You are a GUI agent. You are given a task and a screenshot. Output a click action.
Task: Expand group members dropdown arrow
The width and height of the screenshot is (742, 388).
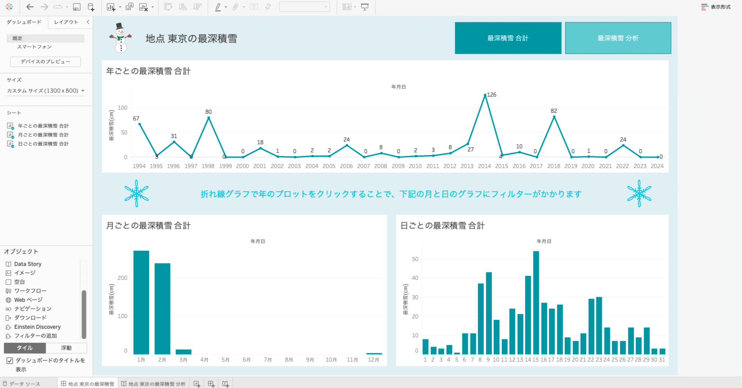pos(244,7)
